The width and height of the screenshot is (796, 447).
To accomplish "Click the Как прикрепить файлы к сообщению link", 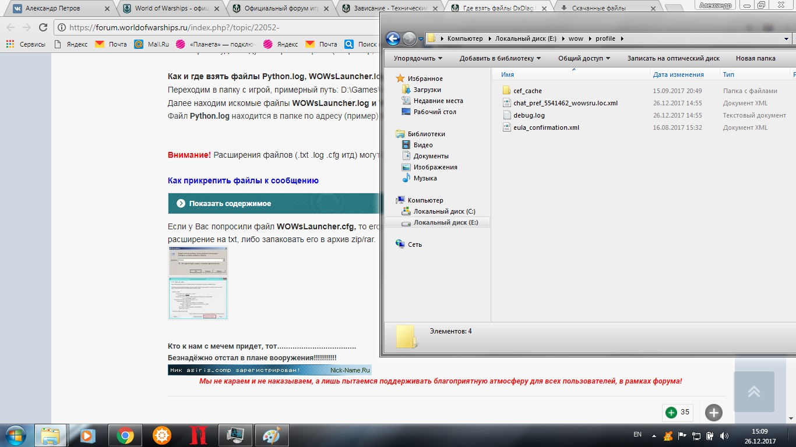I will pyautogui.click(x=243, y=180).
